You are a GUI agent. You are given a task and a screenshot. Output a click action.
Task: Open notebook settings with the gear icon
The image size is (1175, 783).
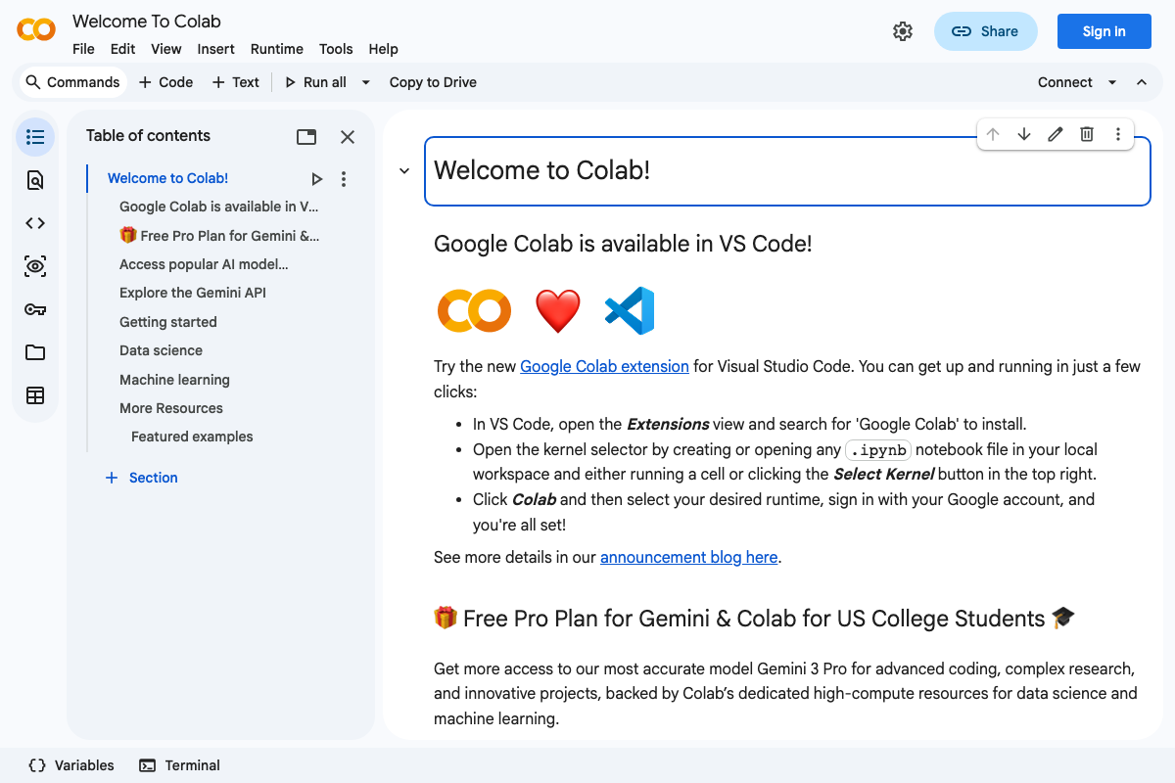click(x=902, y=30)
